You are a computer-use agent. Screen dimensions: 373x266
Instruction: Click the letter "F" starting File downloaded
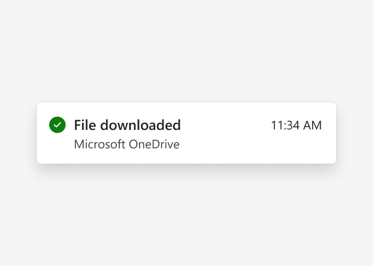[x=77, y=125]
